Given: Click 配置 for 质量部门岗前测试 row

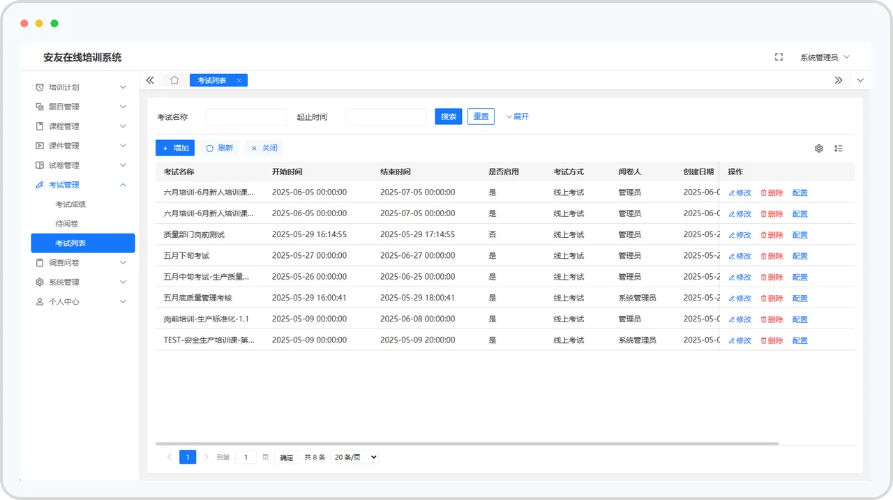Looking at the screenshot, I should (x=800, y=235).
